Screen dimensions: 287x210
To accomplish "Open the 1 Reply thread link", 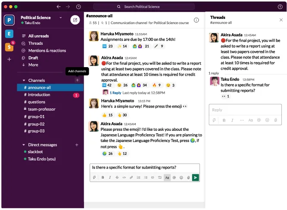I will (x=115, y=93).
